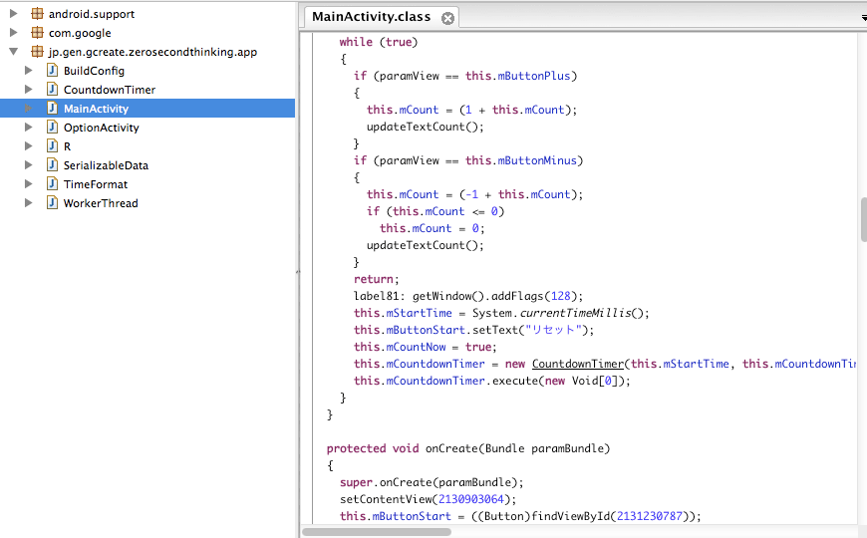Click the android.support package icon
The height and width of the screenshot is (538, 867).
click(x=37, y=14)
